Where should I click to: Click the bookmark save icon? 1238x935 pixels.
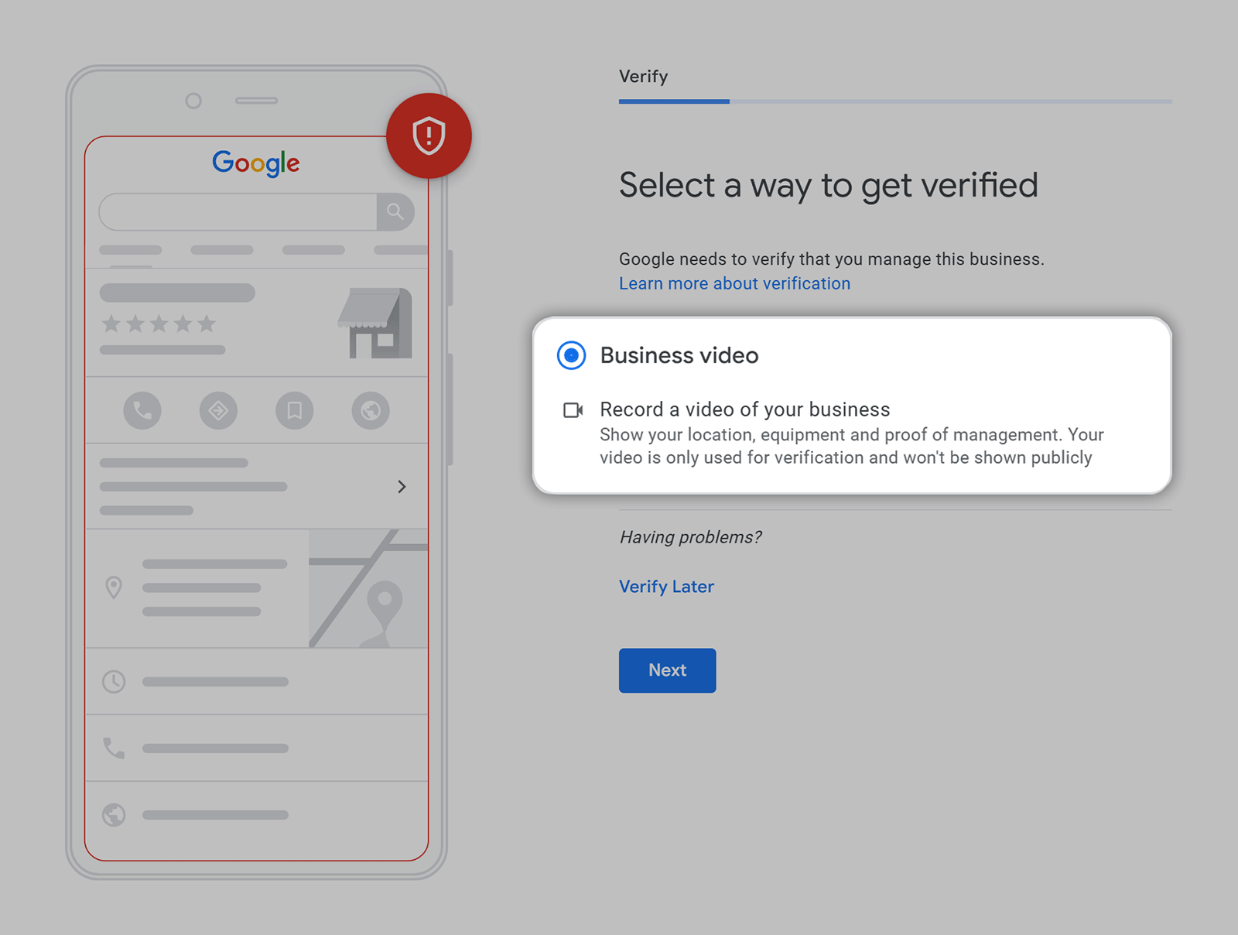[x=293, y=411]
